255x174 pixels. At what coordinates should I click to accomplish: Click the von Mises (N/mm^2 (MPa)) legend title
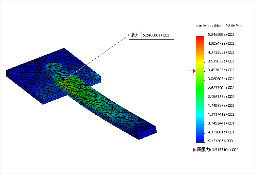[x=219, y=26]
